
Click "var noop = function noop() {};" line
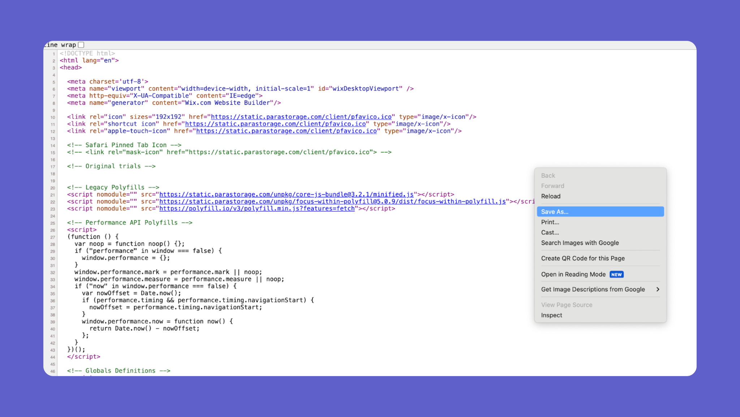point(130,244)
